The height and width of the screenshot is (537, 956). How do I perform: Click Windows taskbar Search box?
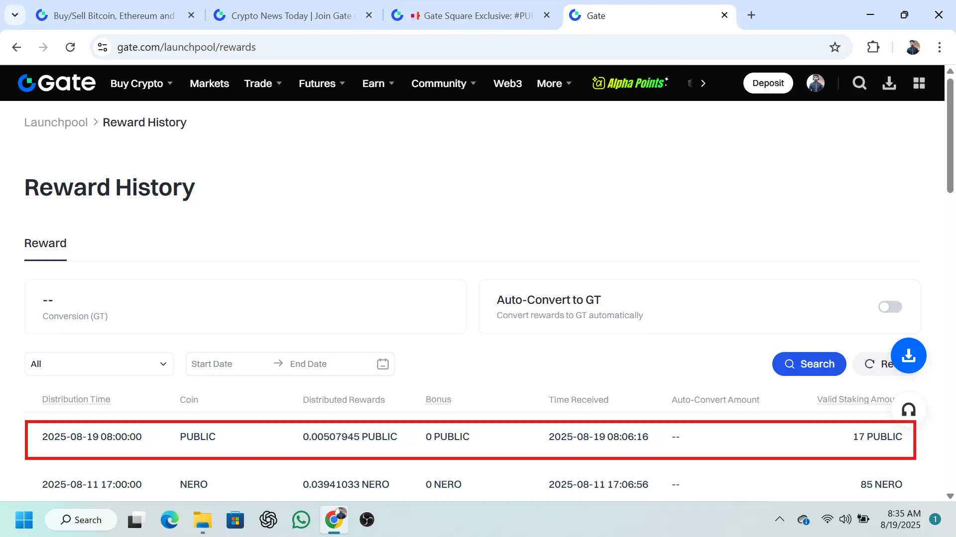click(81, 520)
